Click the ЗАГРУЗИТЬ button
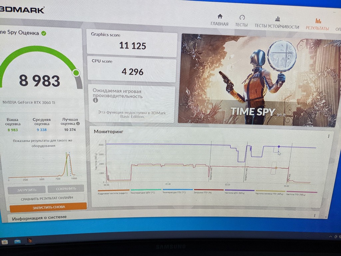Viewport: 341px width, 256px height. tap(27, 190)
